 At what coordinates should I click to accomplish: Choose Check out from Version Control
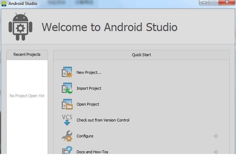(103, 120)
